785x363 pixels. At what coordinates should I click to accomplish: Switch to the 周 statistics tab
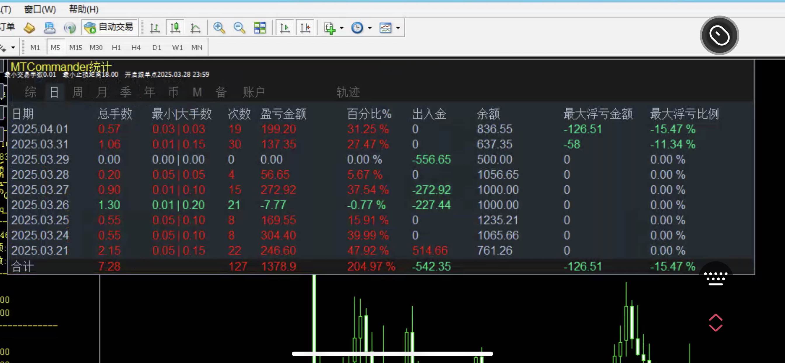pos(77,92)
